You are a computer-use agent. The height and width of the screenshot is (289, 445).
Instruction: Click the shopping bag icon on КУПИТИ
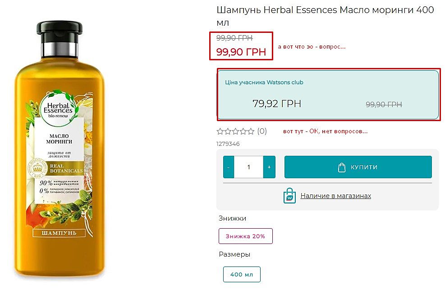tap(342, 167)
